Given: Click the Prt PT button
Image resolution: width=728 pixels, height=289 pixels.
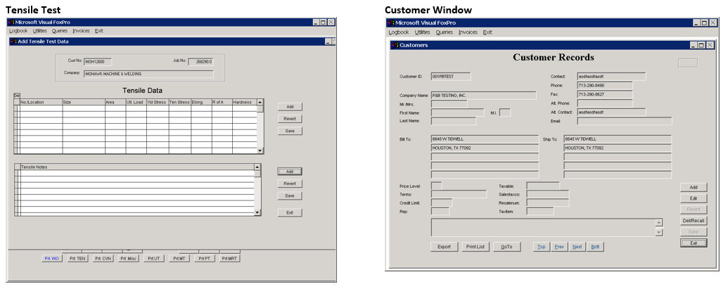Looking at the screenshot, I should click(x=205, y=259).
